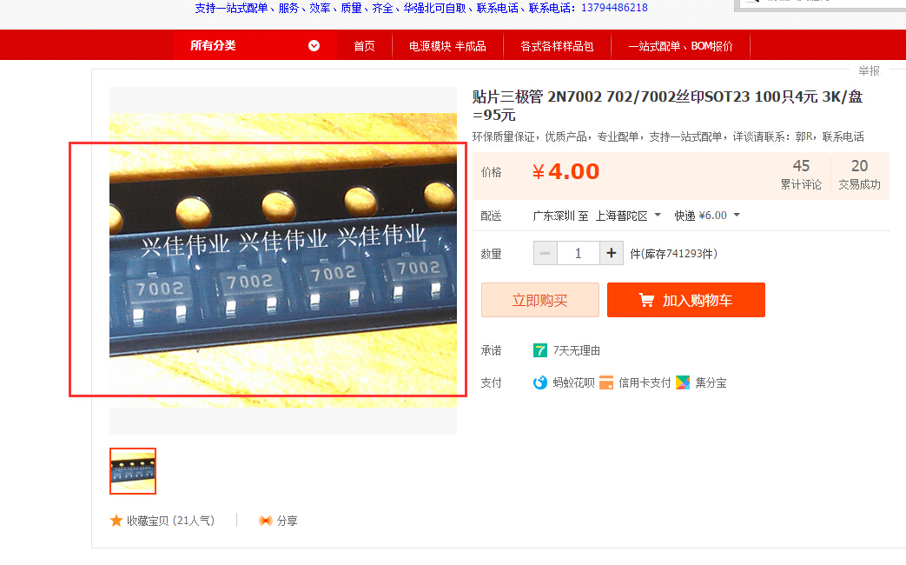
Task: Click the circular chevron beside 所有分类
Action: pyautogui.click(x=314, y=46)
